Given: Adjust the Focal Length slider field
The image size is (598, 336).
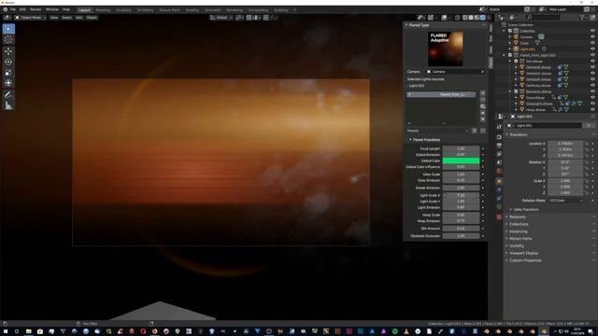Looking at the screenshot, I should coord(461,148).
